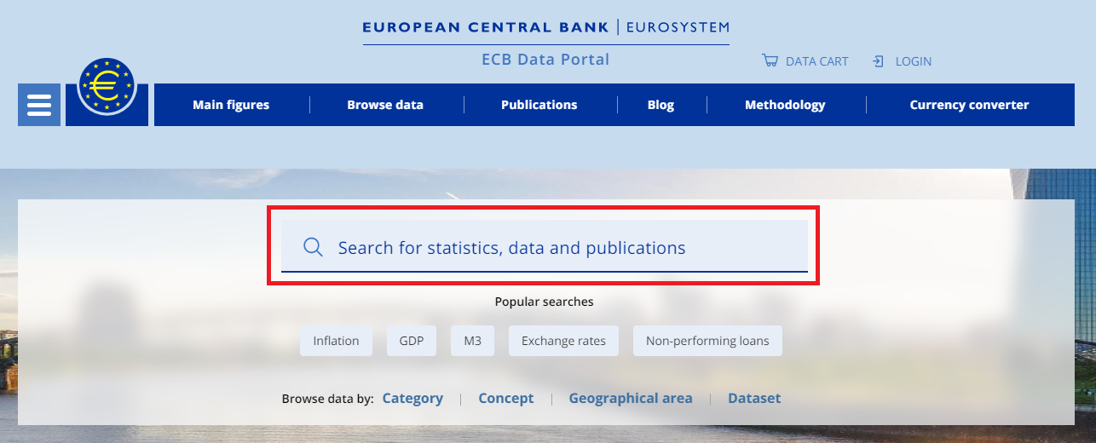Choose the GDP popular search chip
This screenshot has width=1096, height=443.
412,341
